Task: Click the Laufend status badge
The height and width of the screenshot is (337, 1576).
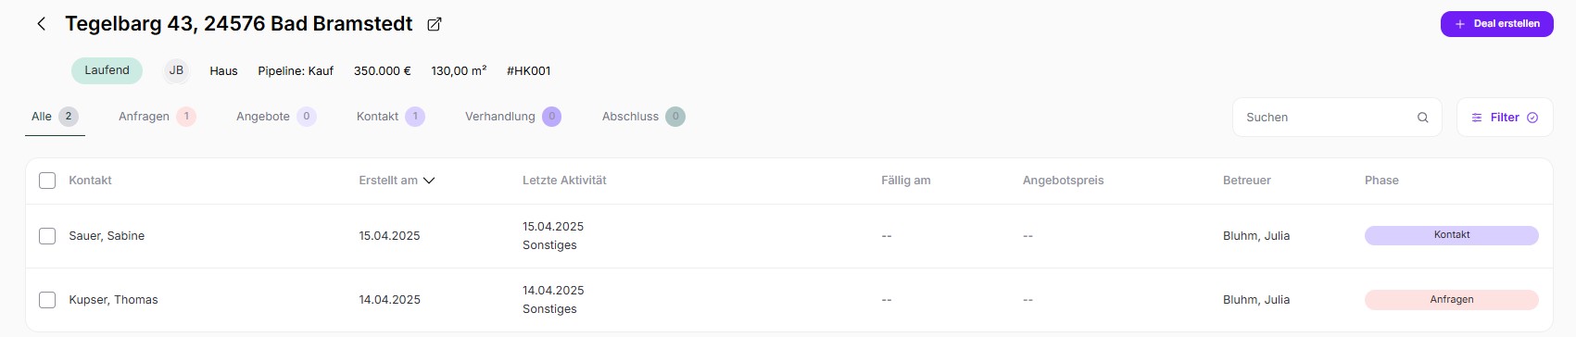Action: point(107,70)
